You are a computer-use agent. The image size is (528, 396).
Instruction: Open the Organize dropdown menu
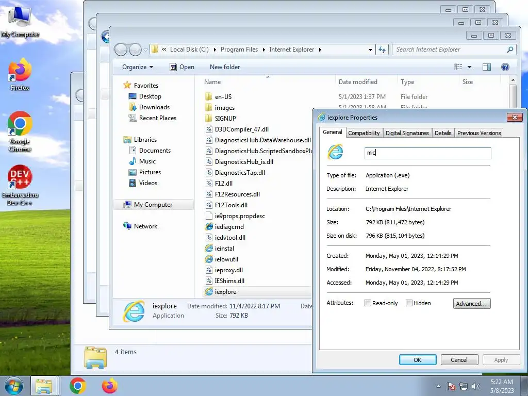point(137,67)
